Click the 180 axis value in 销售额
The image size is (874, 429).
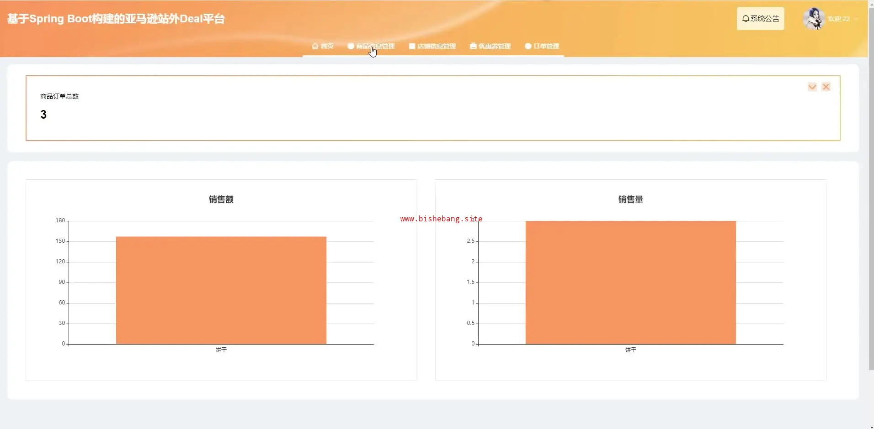[60, 220]
